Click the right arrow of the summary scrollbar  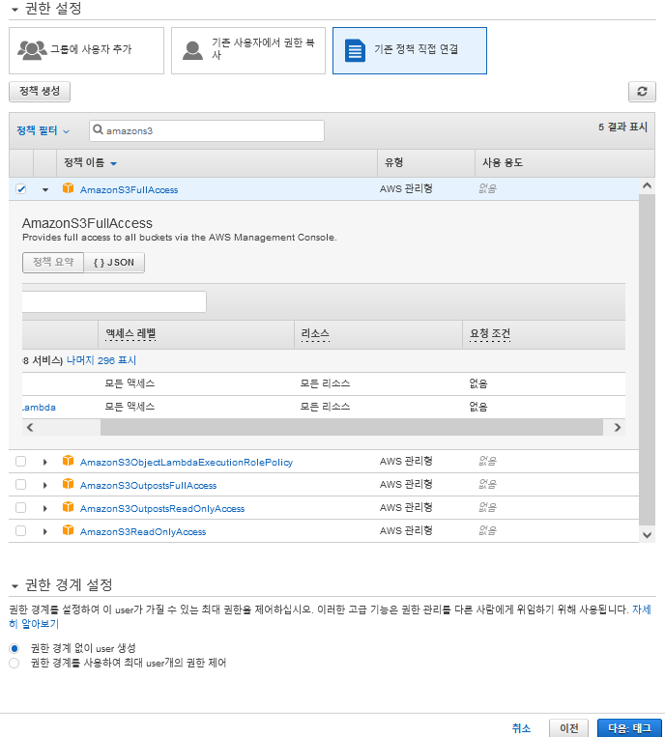[618, 427]
